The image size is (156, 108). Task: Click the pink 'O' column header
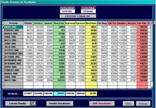coord(149,23)
